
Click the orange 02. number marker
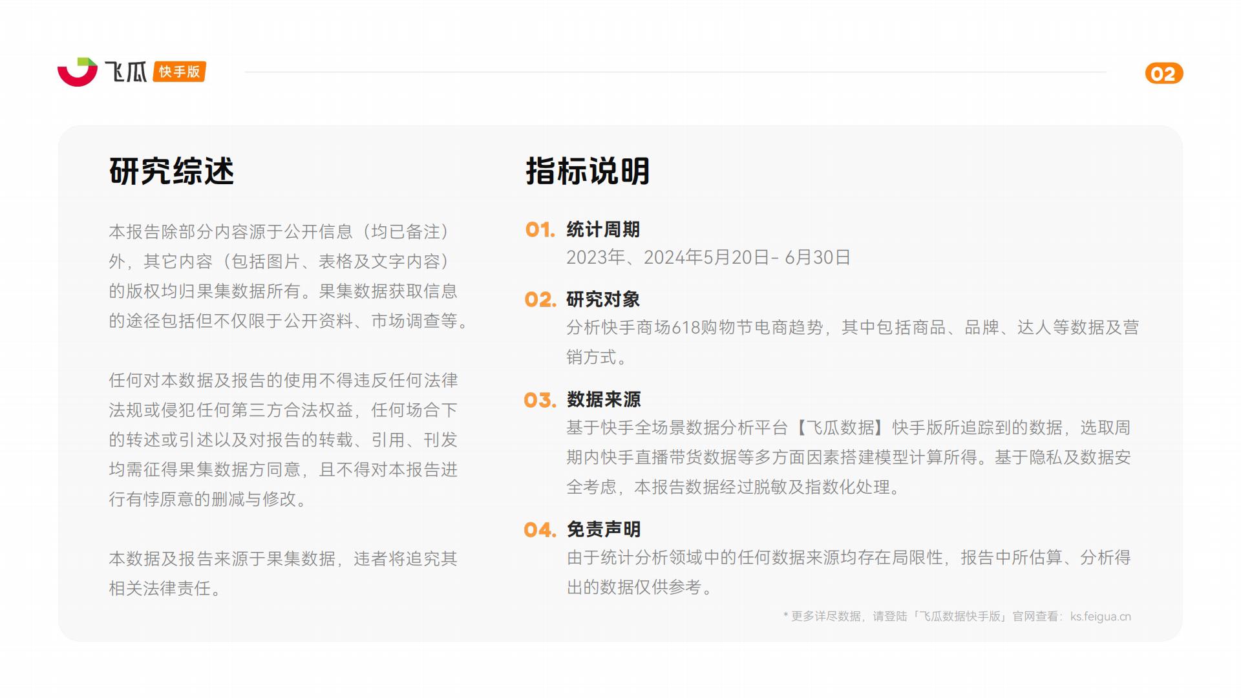540,299
